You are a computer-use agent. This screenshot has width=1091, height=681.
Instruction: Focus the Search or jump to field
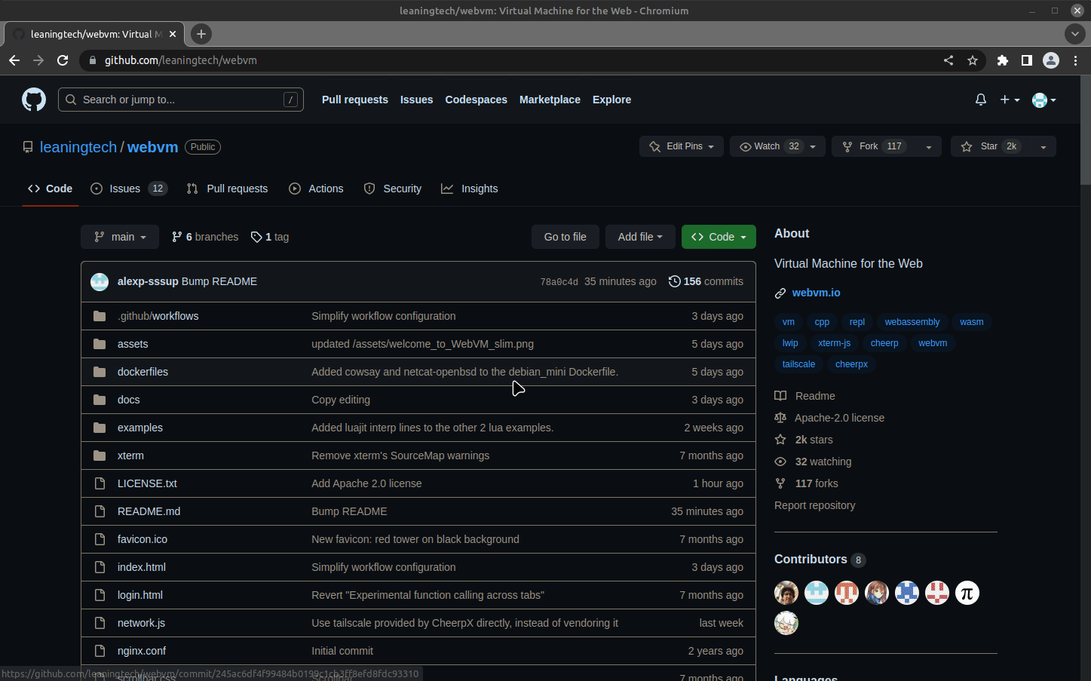[181, 99]
